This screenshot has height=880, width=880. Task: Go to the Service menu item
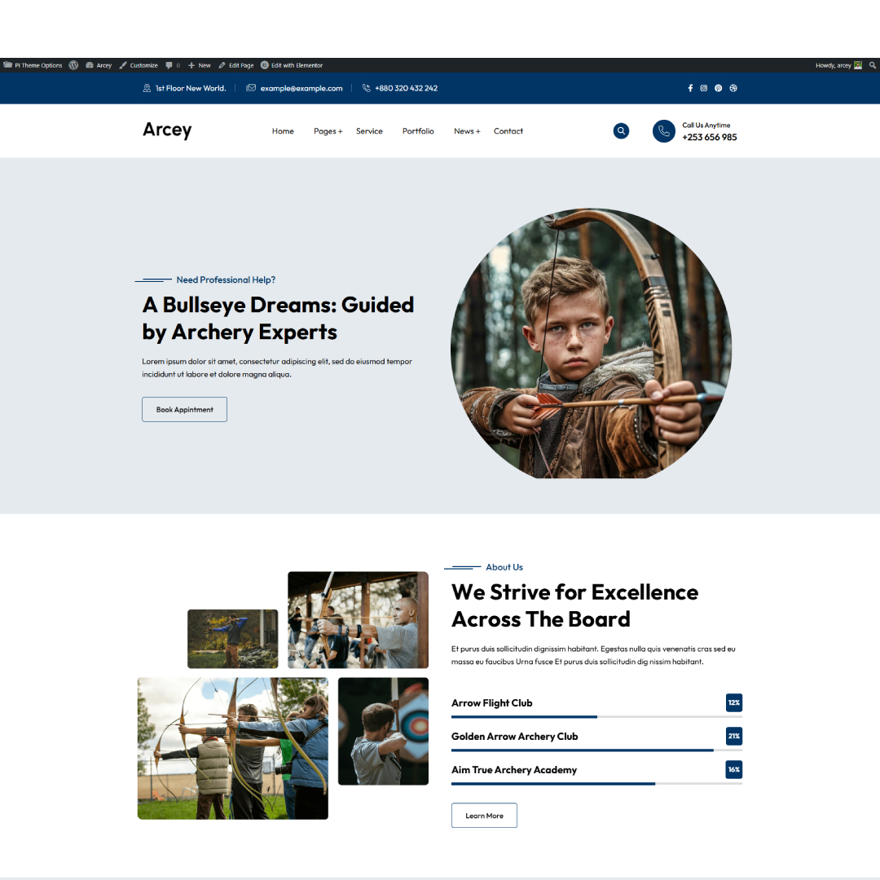click(369, 131)
